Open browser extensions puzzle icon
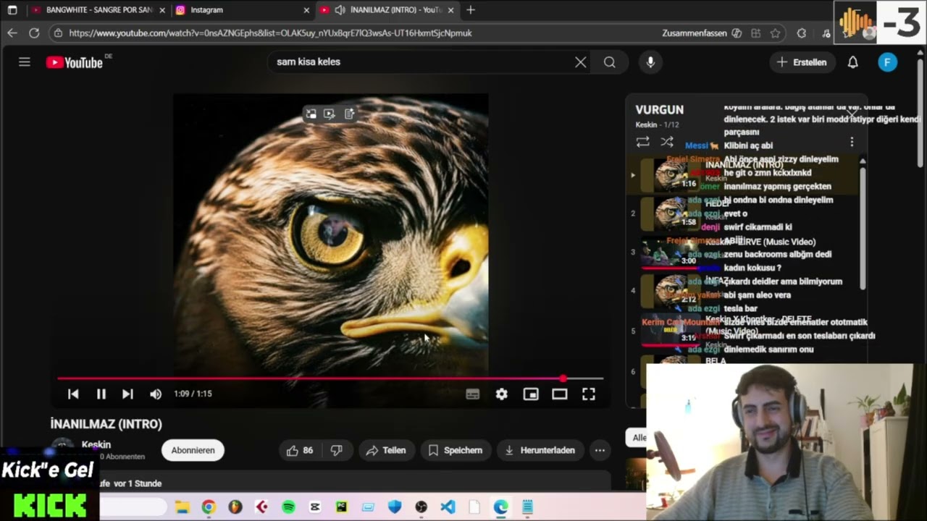Screen dimensions: 927x521 tap(802, 33)
